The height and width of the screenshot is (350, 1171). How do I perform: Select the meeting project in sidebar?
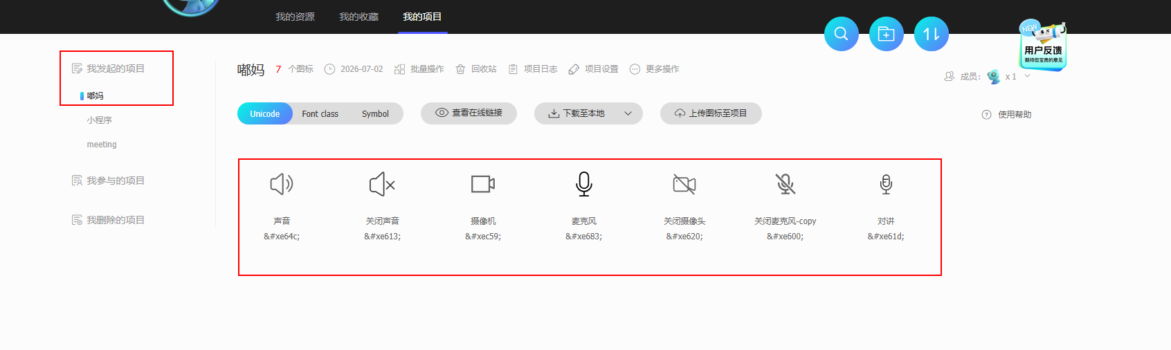coord(102,145)
